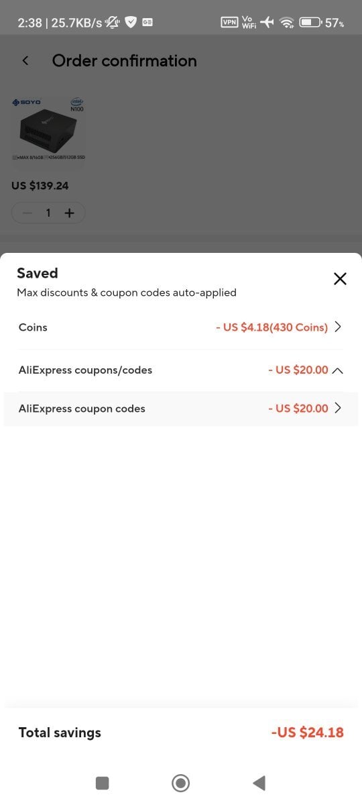362x805 pixels.
Task: Tap the Android back triangle button
Action: [259, 782]
